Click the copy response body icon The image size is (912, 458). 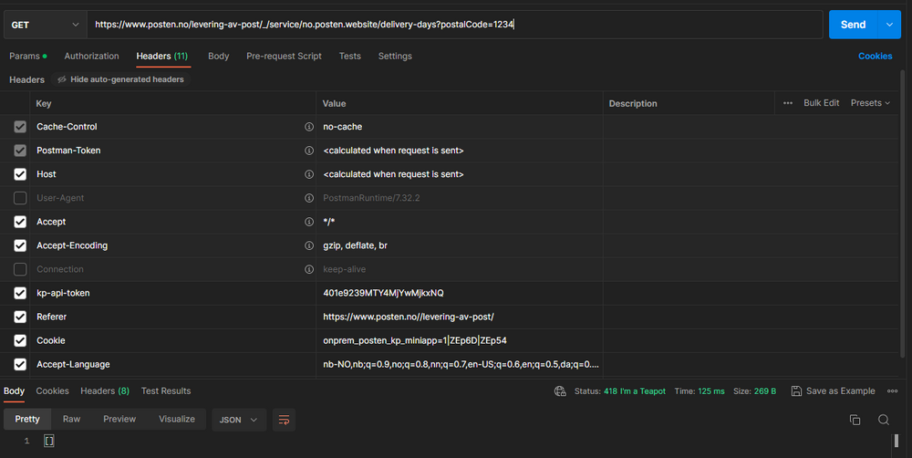tap(855, 420)
